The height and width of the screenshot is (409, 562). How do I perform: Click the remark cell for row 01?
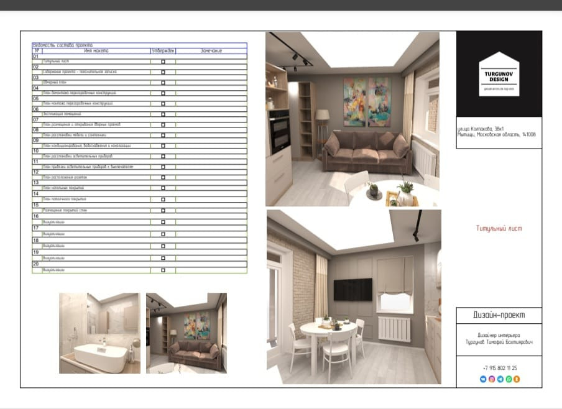(x=211, y=62)
